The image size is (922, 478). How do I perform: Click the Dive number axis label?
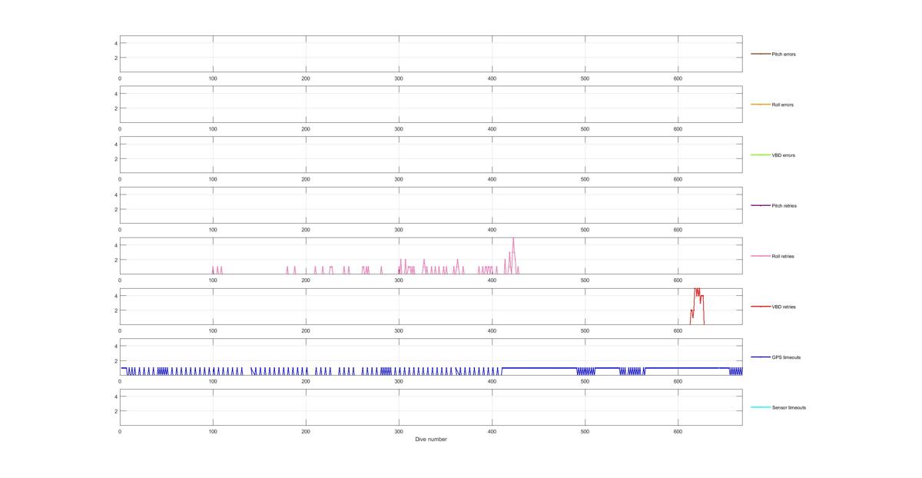[x=430, y=440]
